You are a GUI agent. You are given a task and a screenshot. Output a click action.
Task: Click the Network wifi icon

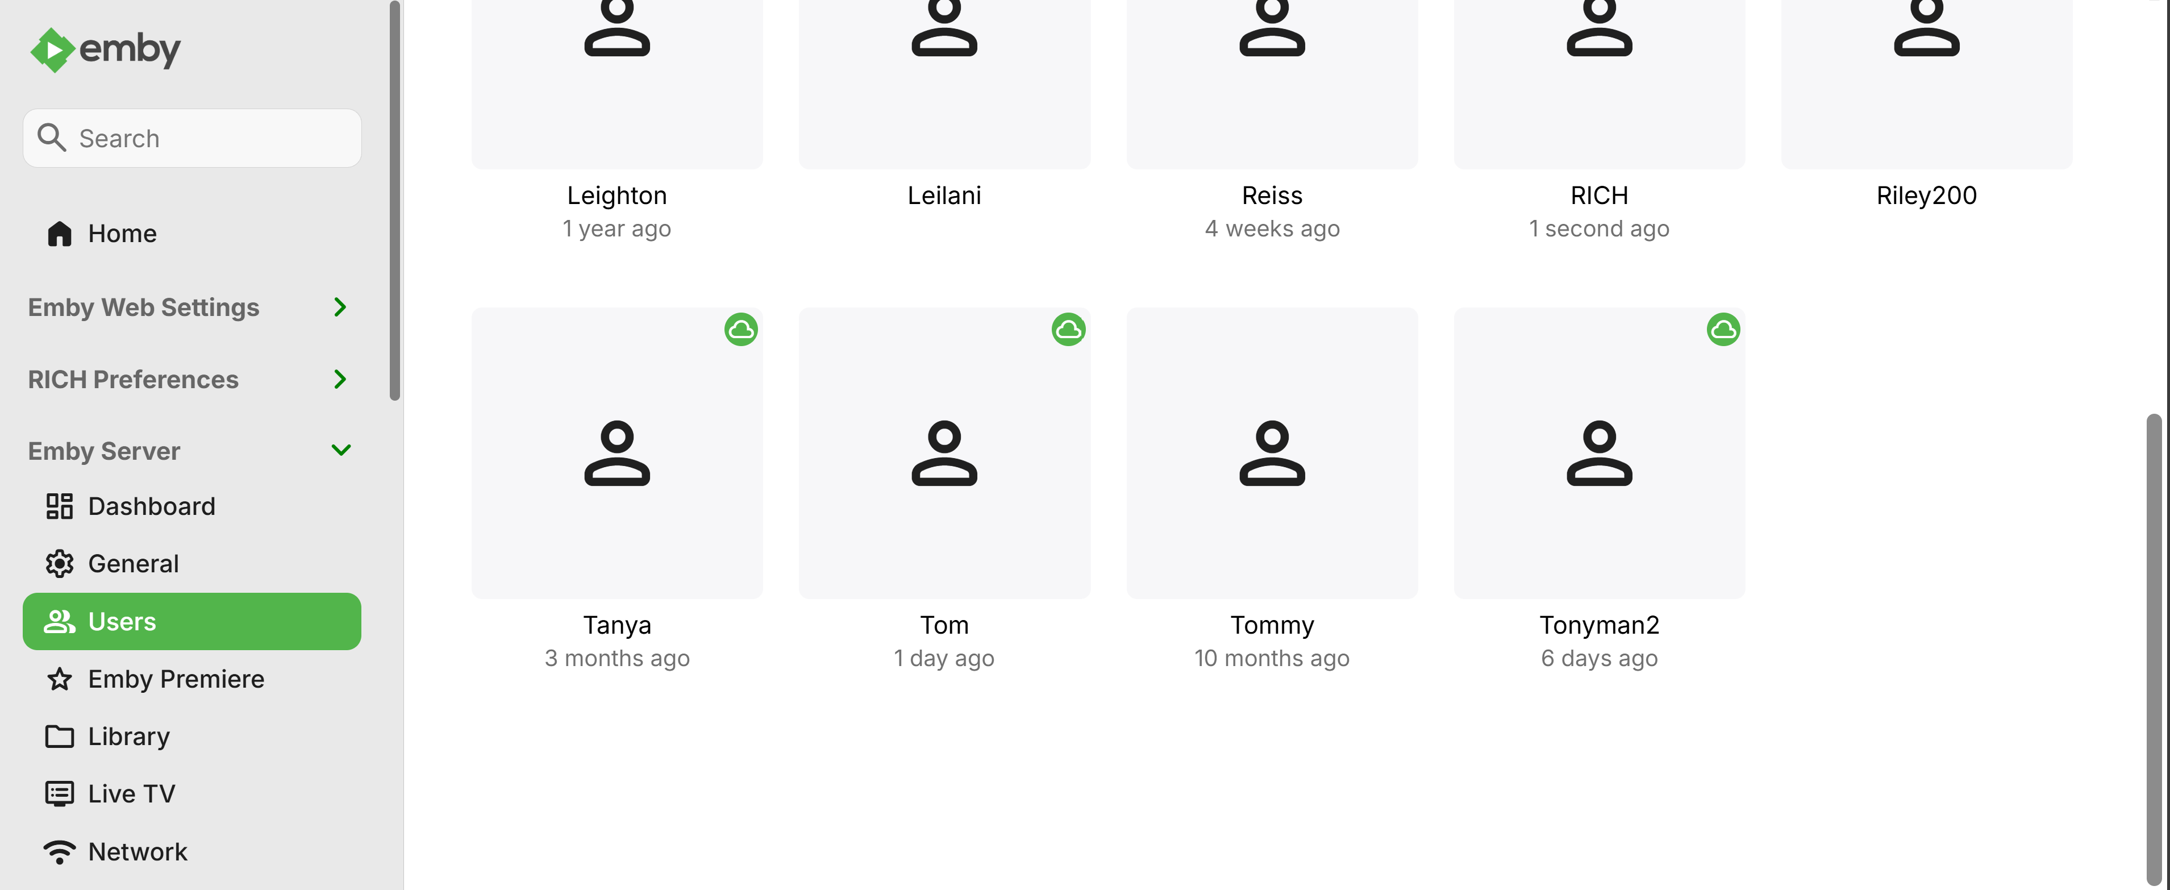pyautogui.click(x=59, y=852)
